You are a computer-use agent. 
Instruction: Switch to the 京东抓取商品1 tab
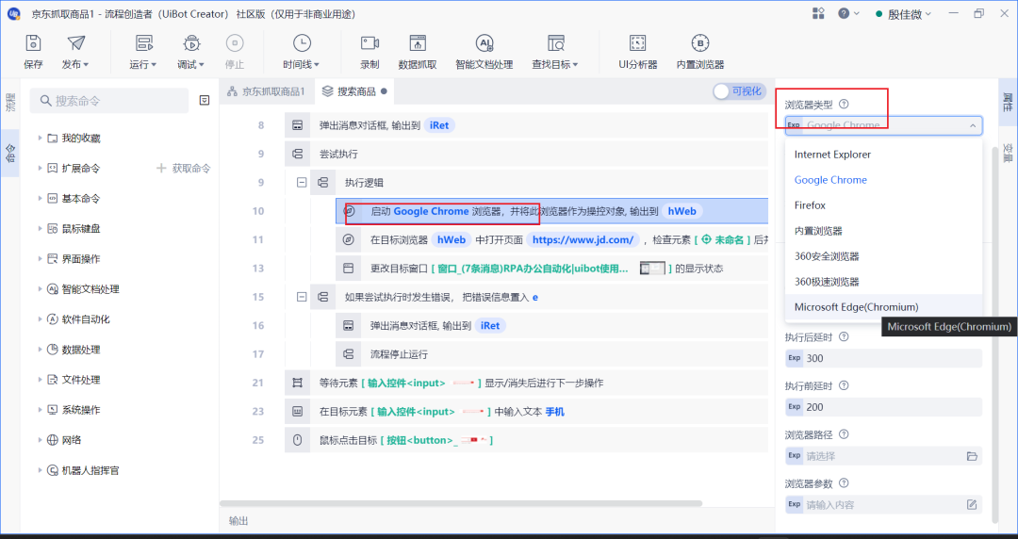tap(266, 91)
